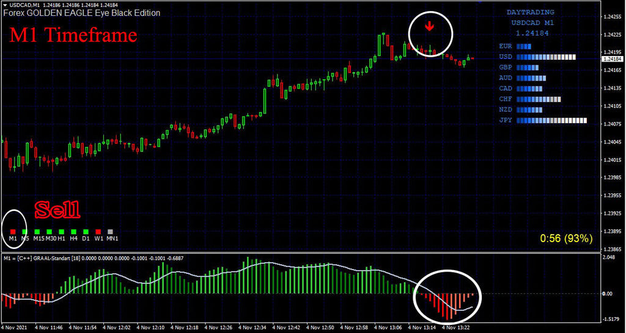Click the 4 Nov 12:10 time label
This screenshot has width=626, height=333.
point(150,327)
